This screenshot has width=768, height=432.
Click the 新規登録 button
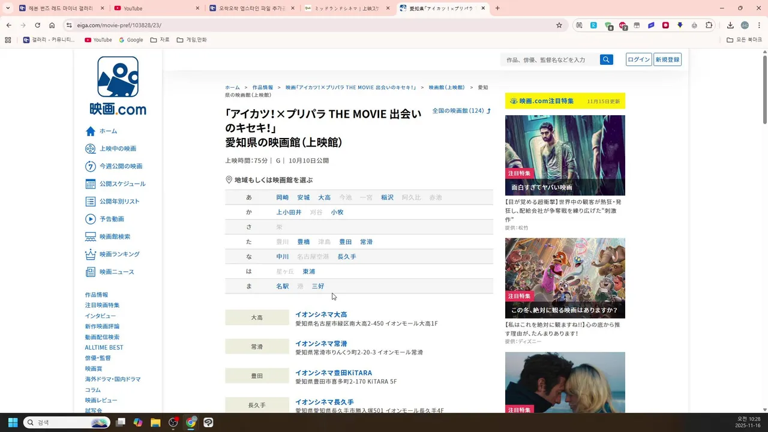point(667,59)
